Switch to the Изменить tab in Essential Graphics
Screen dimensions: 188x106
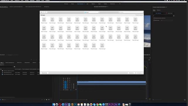pos(159,10)
